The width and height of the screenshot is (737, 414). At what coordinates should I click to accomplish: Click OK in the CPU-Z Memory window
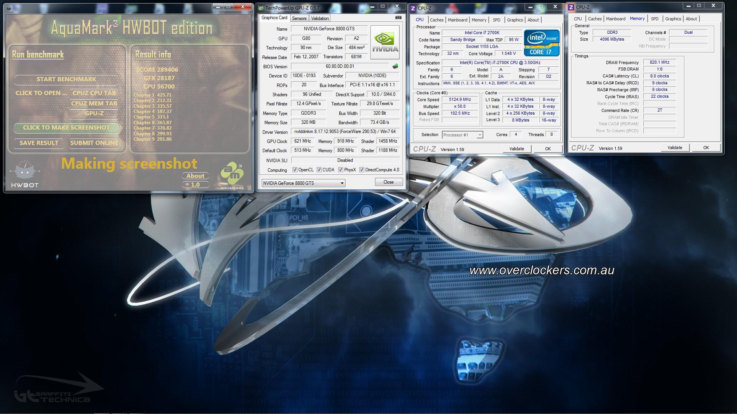coord(706,148)
